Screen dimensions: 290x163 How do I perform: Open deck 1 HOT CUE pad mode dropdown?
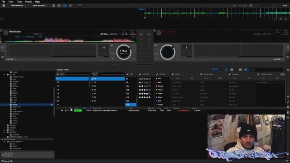click(x=11, y=59)
